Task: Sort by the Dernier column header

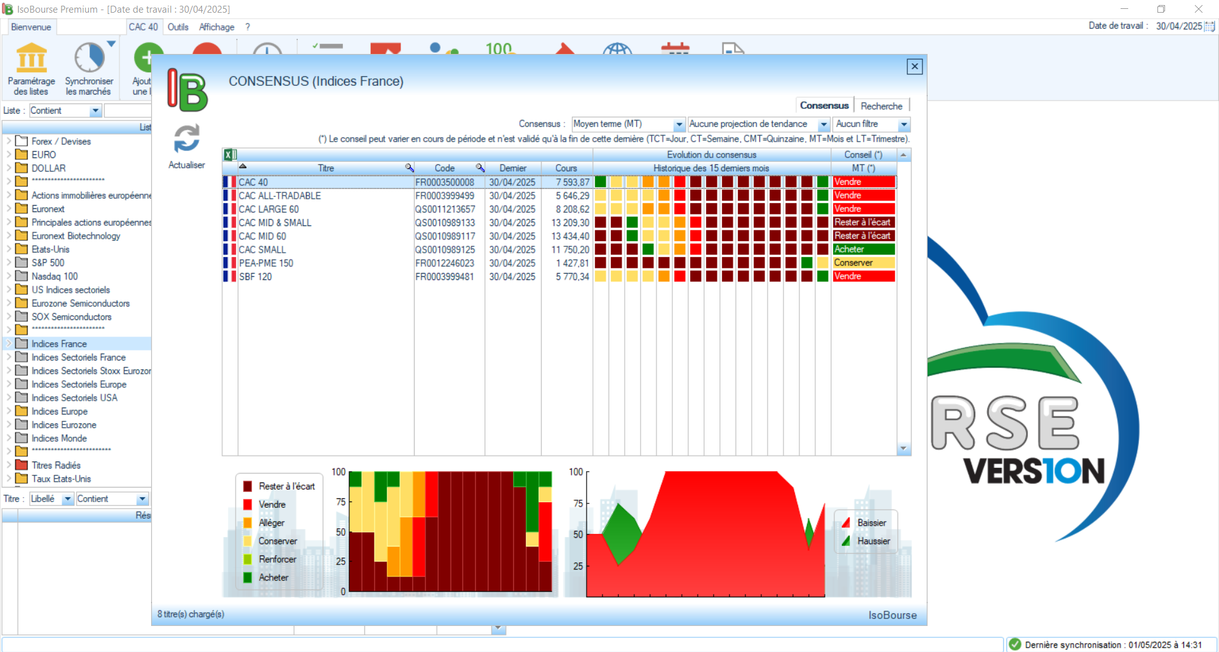Action: click(x=513, y=168)
